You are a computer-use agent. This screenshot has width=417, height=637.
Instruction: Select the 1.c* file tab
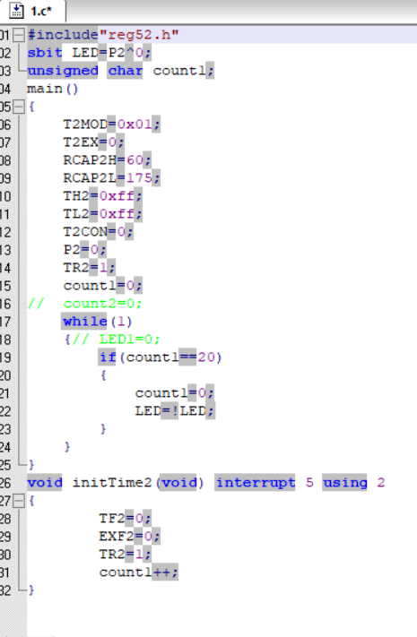pyautogui.click(x=32, y=11)
